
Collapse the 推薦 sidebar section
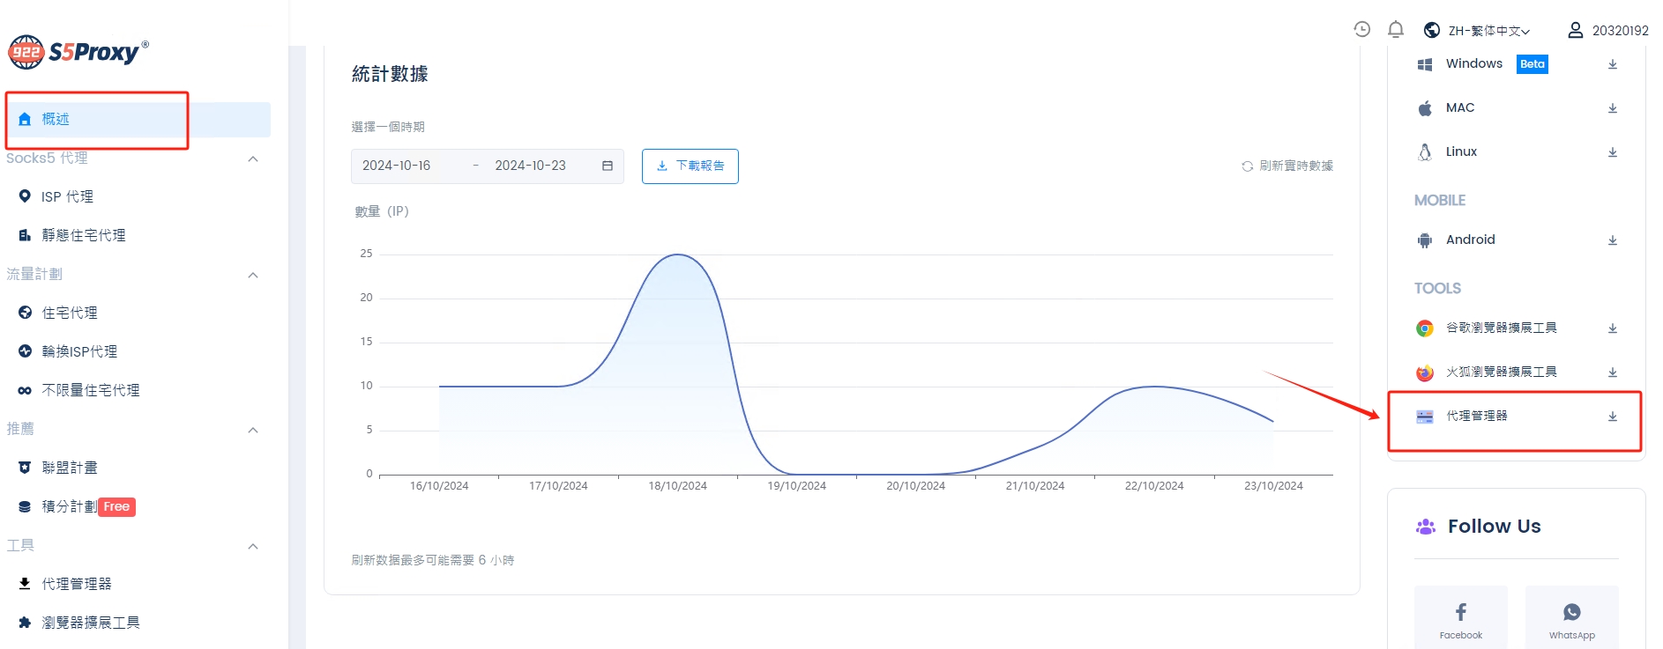point(253,431)
